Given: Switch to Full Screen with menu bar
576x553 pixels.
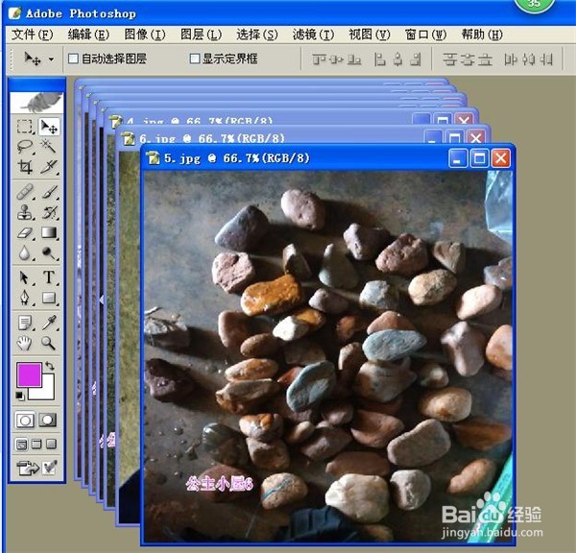Looking at the screenshot, I should click(36, 445).
